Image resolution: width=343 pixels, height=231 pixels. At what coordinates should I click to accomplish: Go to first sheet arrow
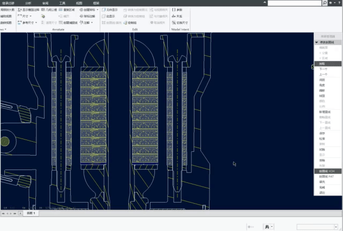(x=3, y=213)
